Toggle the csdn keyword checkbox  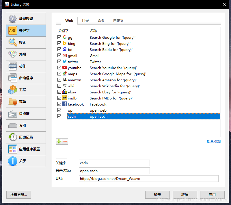point(59,116)
